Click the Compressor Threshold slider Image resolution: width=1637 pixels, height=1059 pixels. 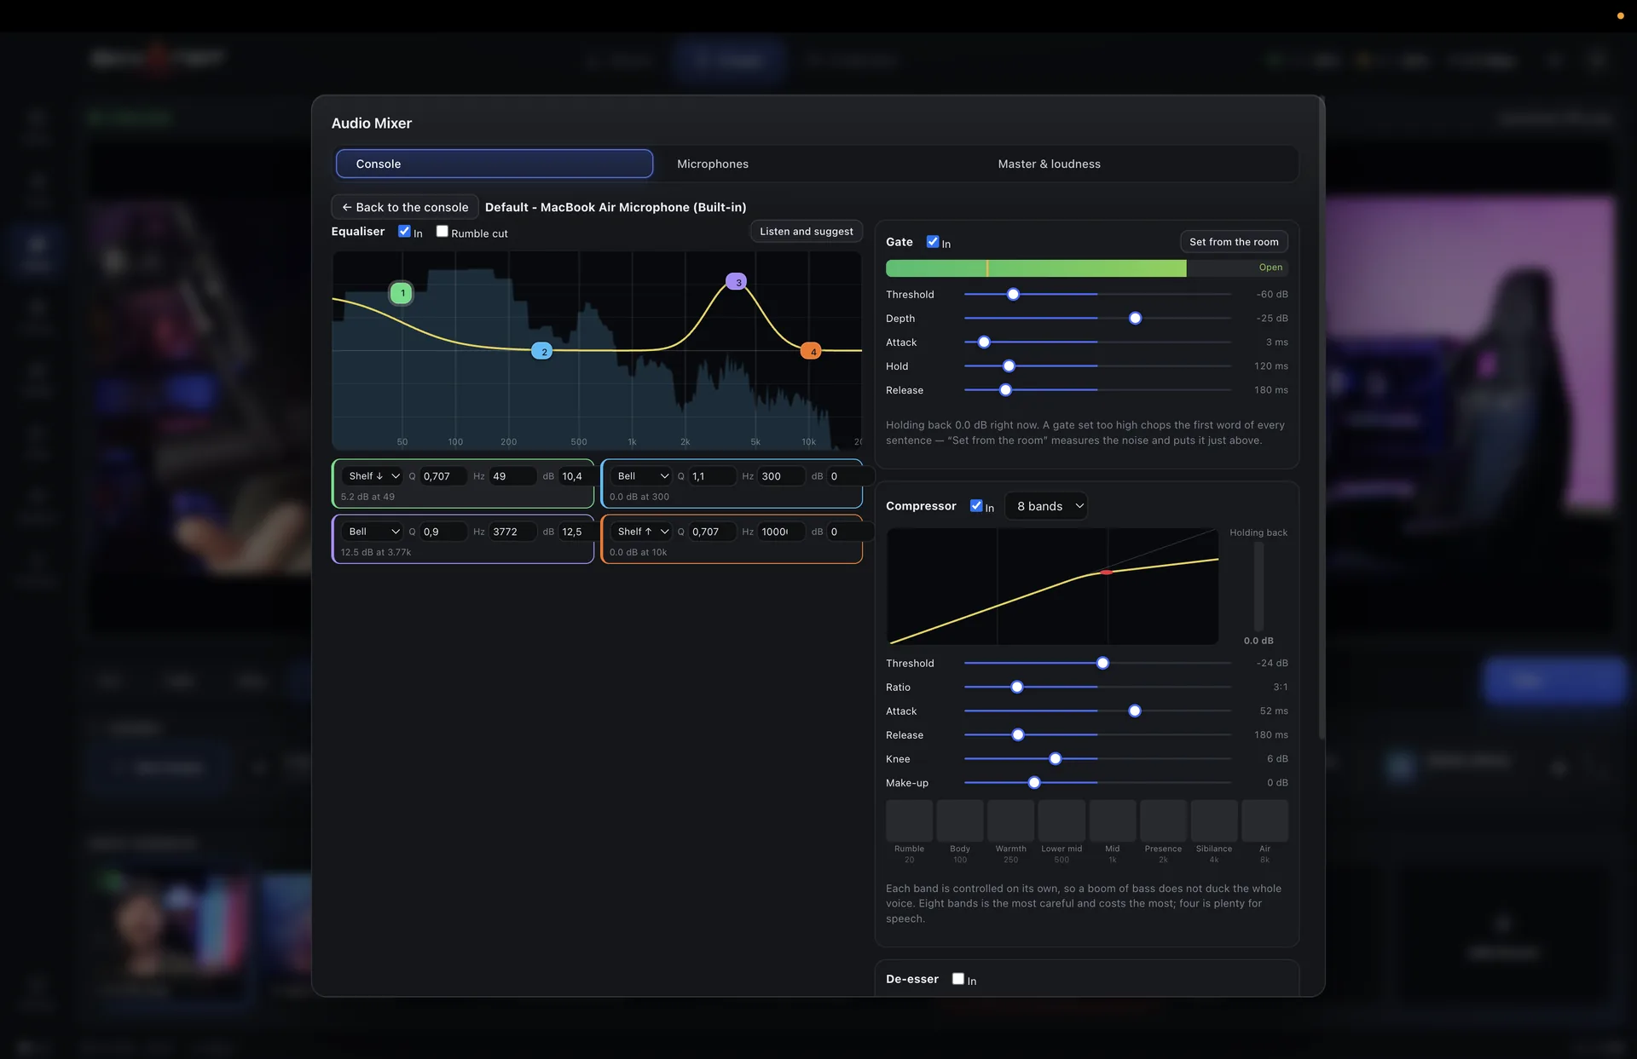1097,663
